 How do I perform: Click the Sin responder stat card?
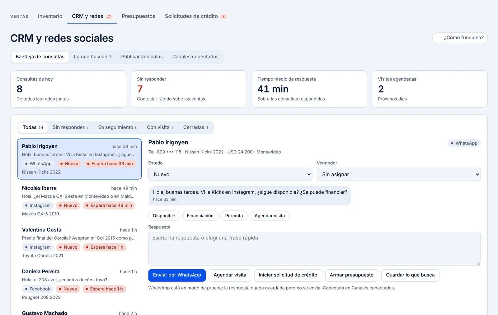pyautogui.click(x=189, y=89)
